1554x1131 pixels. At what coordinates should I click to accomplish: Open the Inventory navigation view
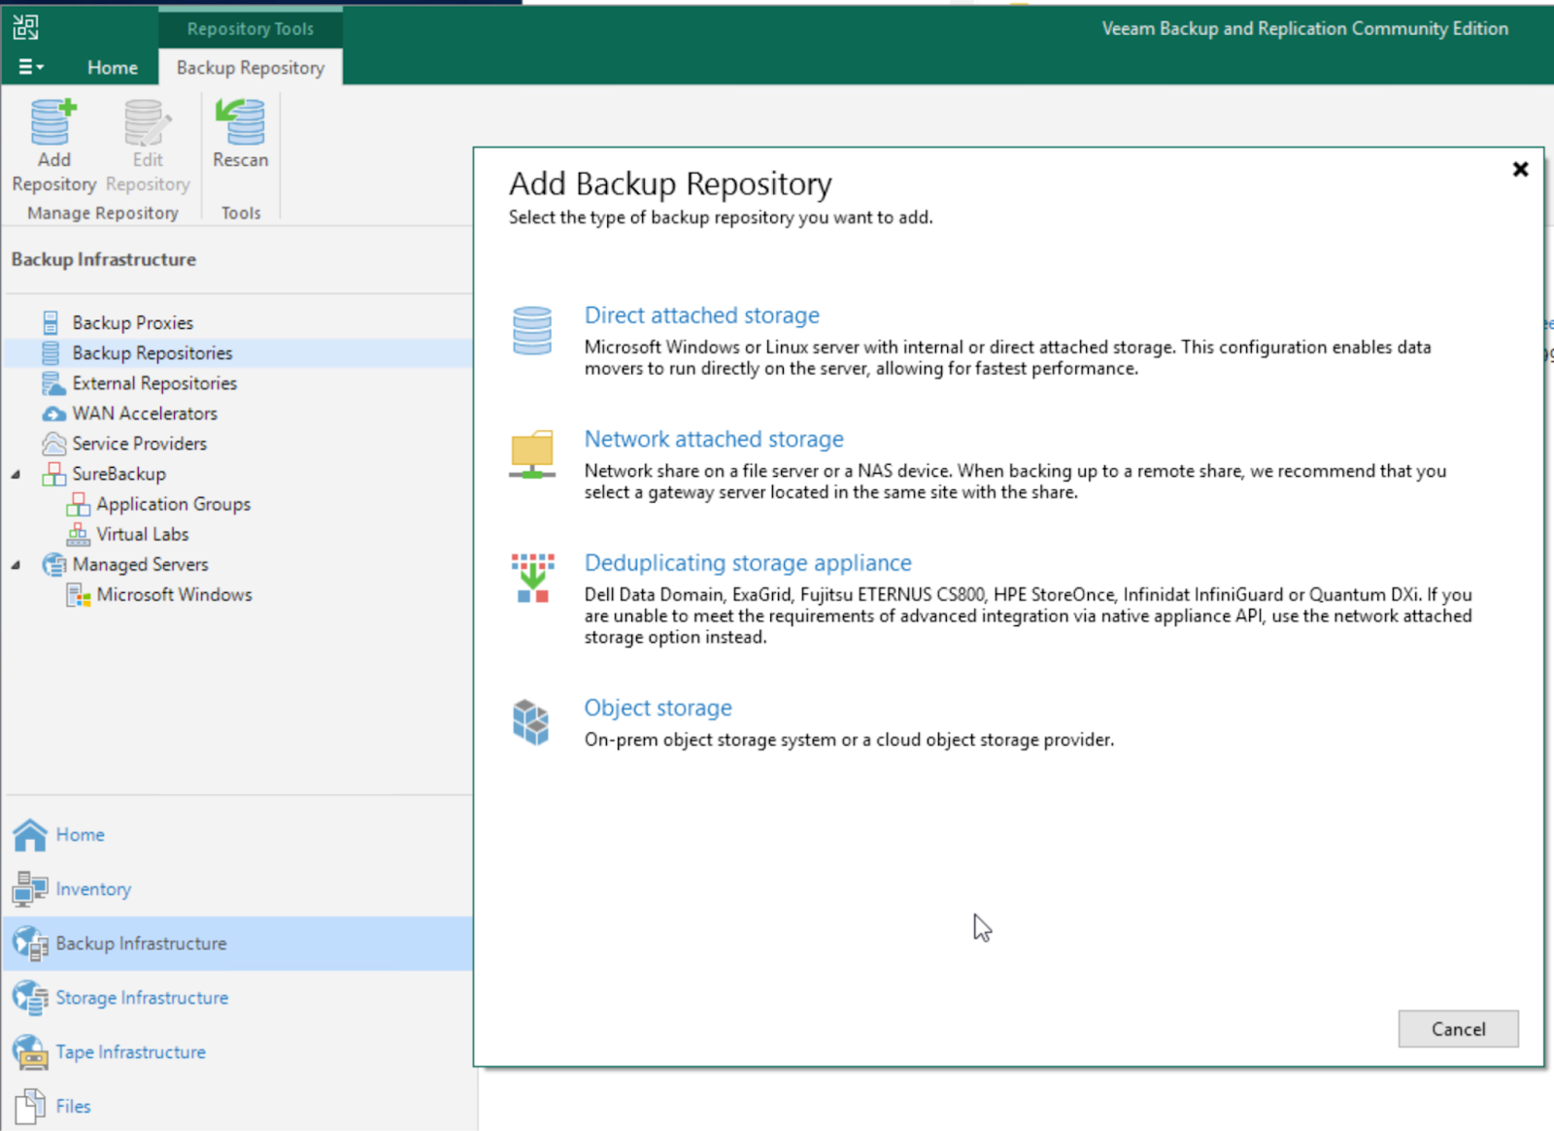[x=93, y=889]
